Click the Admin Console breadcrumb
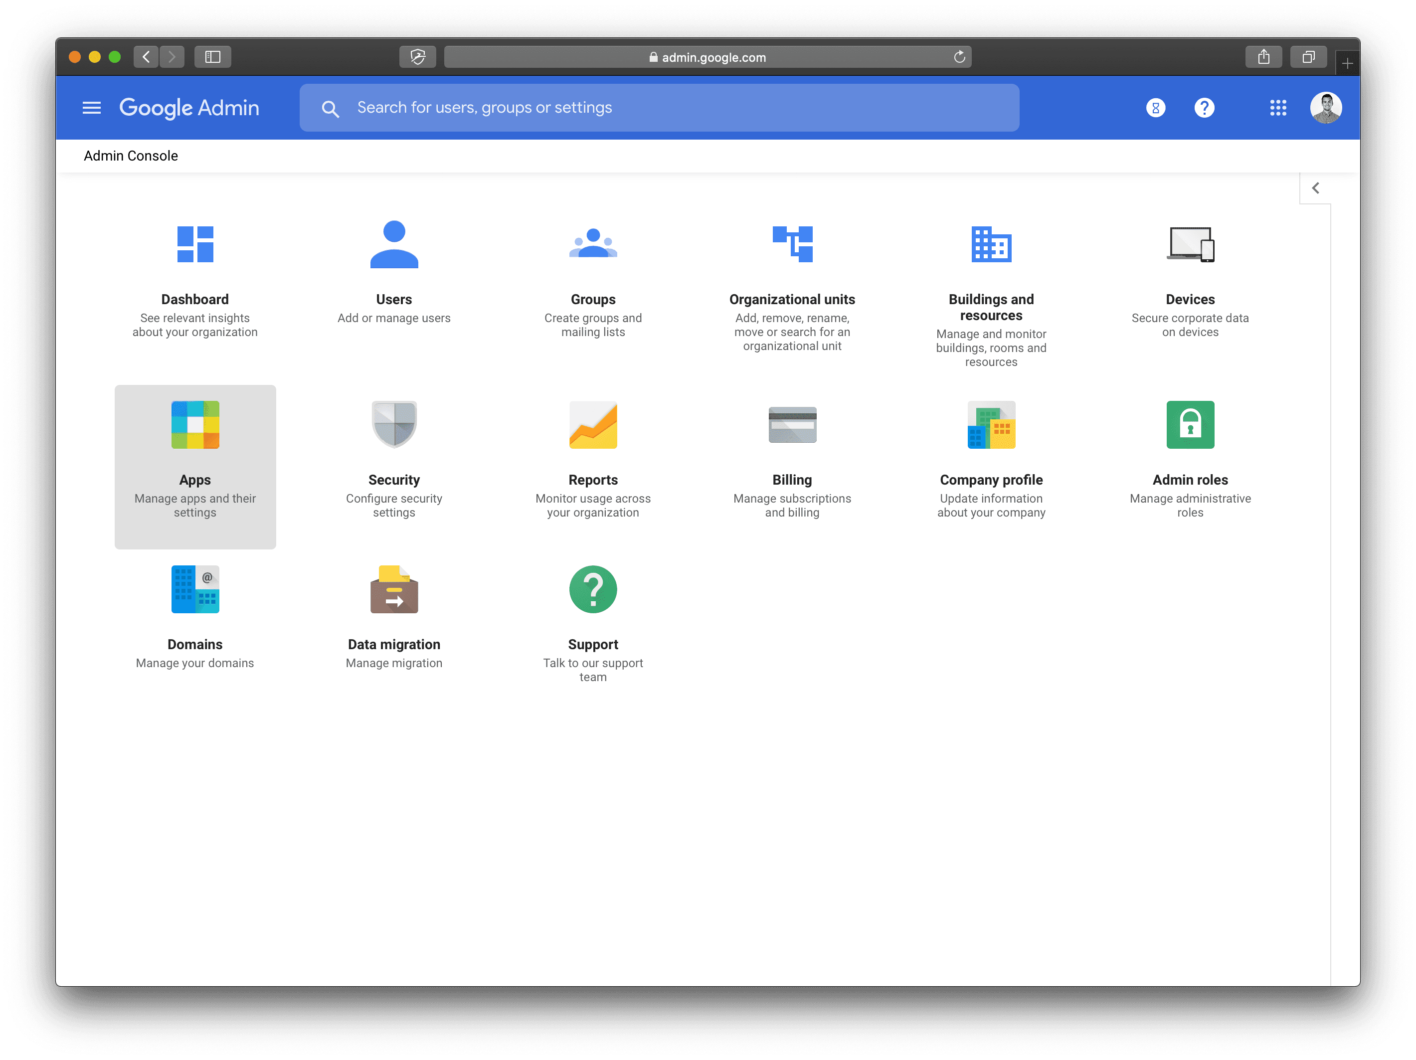The height and width of the screenshot is (1060, 1416). pyautogui.click(x=131, y=156)
